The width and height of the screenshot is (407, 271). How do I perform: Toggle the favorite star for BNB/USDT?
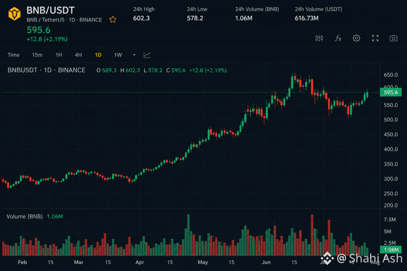[113, 20]
